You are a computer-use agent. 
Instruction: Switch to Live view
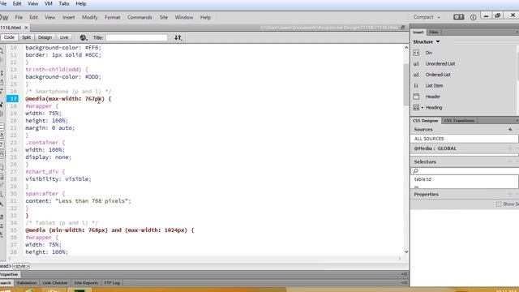tap(64, 37)
